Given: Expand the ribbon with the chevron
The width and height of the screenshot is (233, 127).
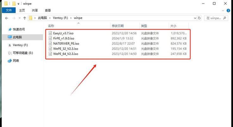Looking at the screenshot, I should pos(223,10).
